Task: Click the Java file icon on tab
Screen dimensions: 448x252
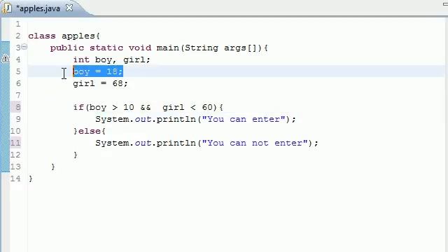Action: pyautogui.click(x=7, y=8)
